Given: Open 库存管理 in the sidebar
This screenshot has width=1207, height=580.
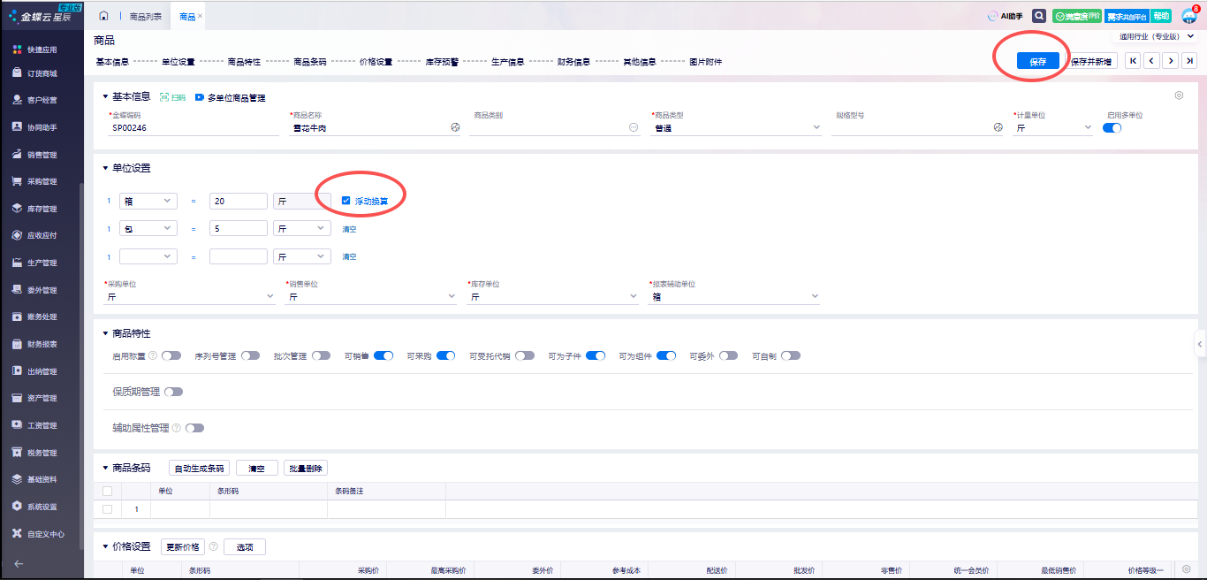Looking at the screenshot, I should pos(42,209).
